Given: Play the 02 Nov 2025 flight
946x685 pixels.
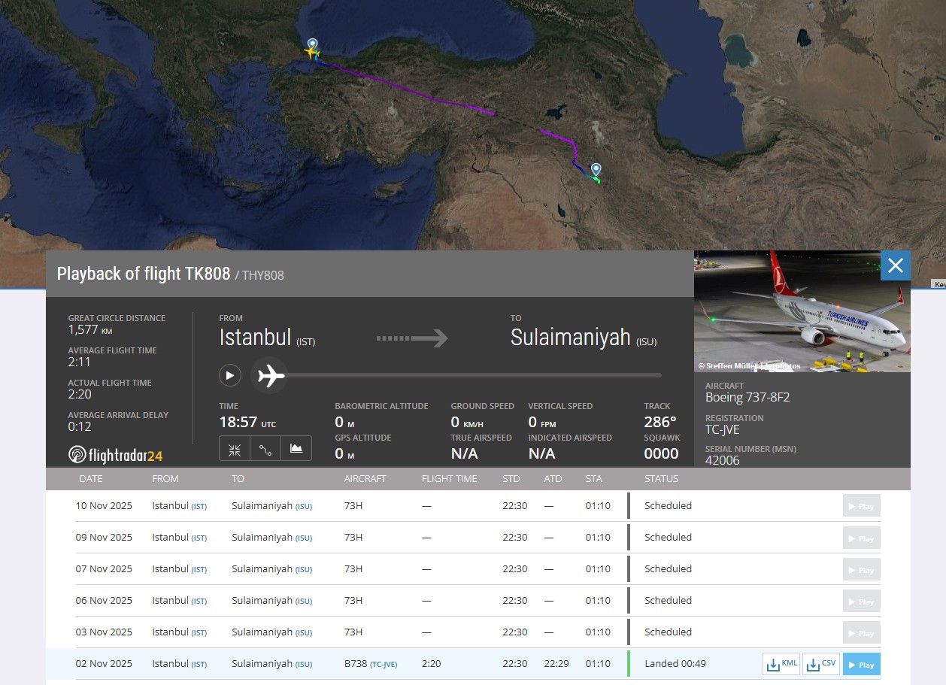Looking at the screenshot, I should click(x=861, y=664).
